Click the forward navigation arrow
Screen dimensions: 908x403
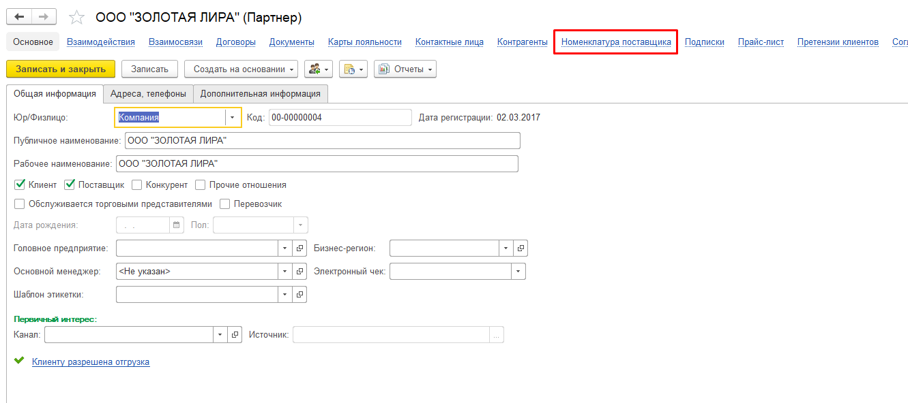(x=44, y=17)
